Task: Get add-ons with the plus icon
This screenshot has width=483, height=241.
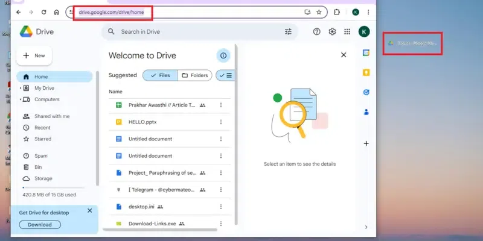Action: click(x=366, y=143)
